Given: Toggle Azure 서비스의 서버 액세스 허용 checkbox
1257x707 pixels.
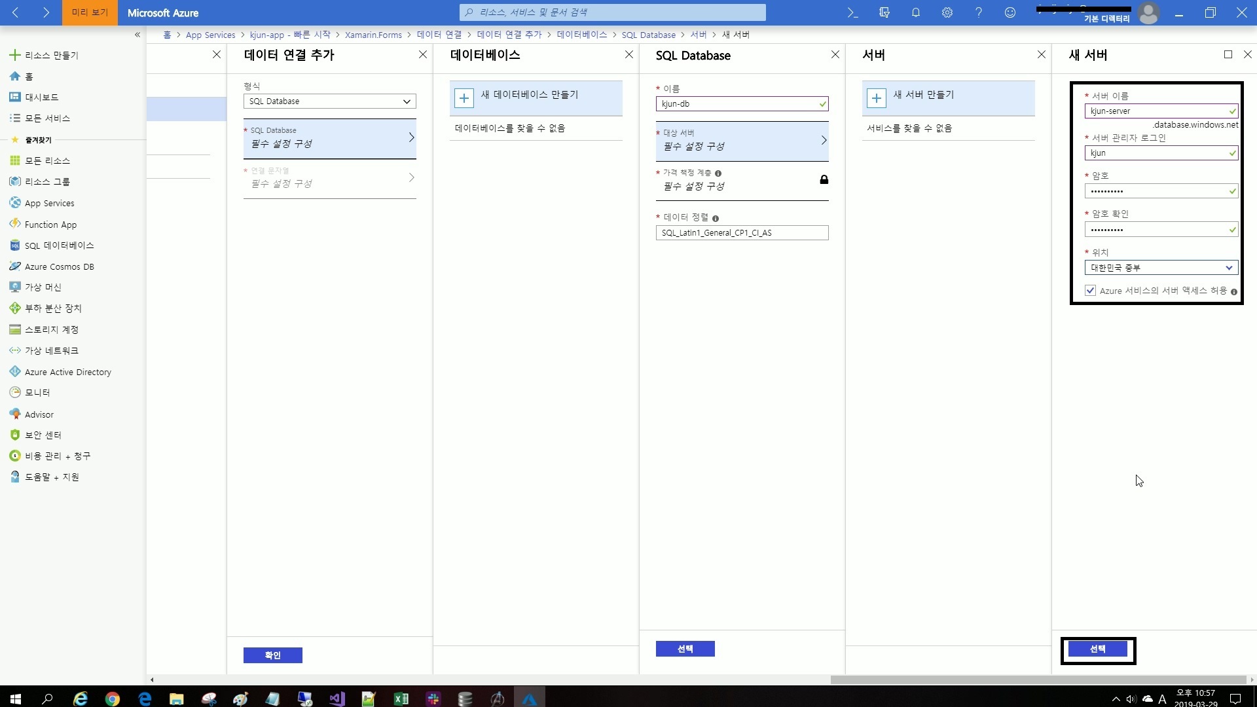Looking at the screenshot, I should (1090, 291).
